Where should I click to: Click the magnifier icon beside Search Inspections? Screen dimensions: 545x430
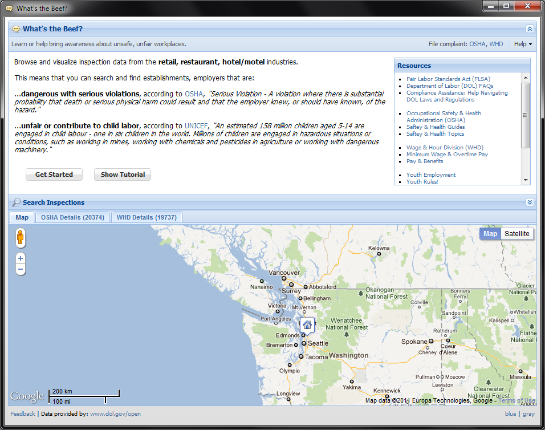pos(16,202)
